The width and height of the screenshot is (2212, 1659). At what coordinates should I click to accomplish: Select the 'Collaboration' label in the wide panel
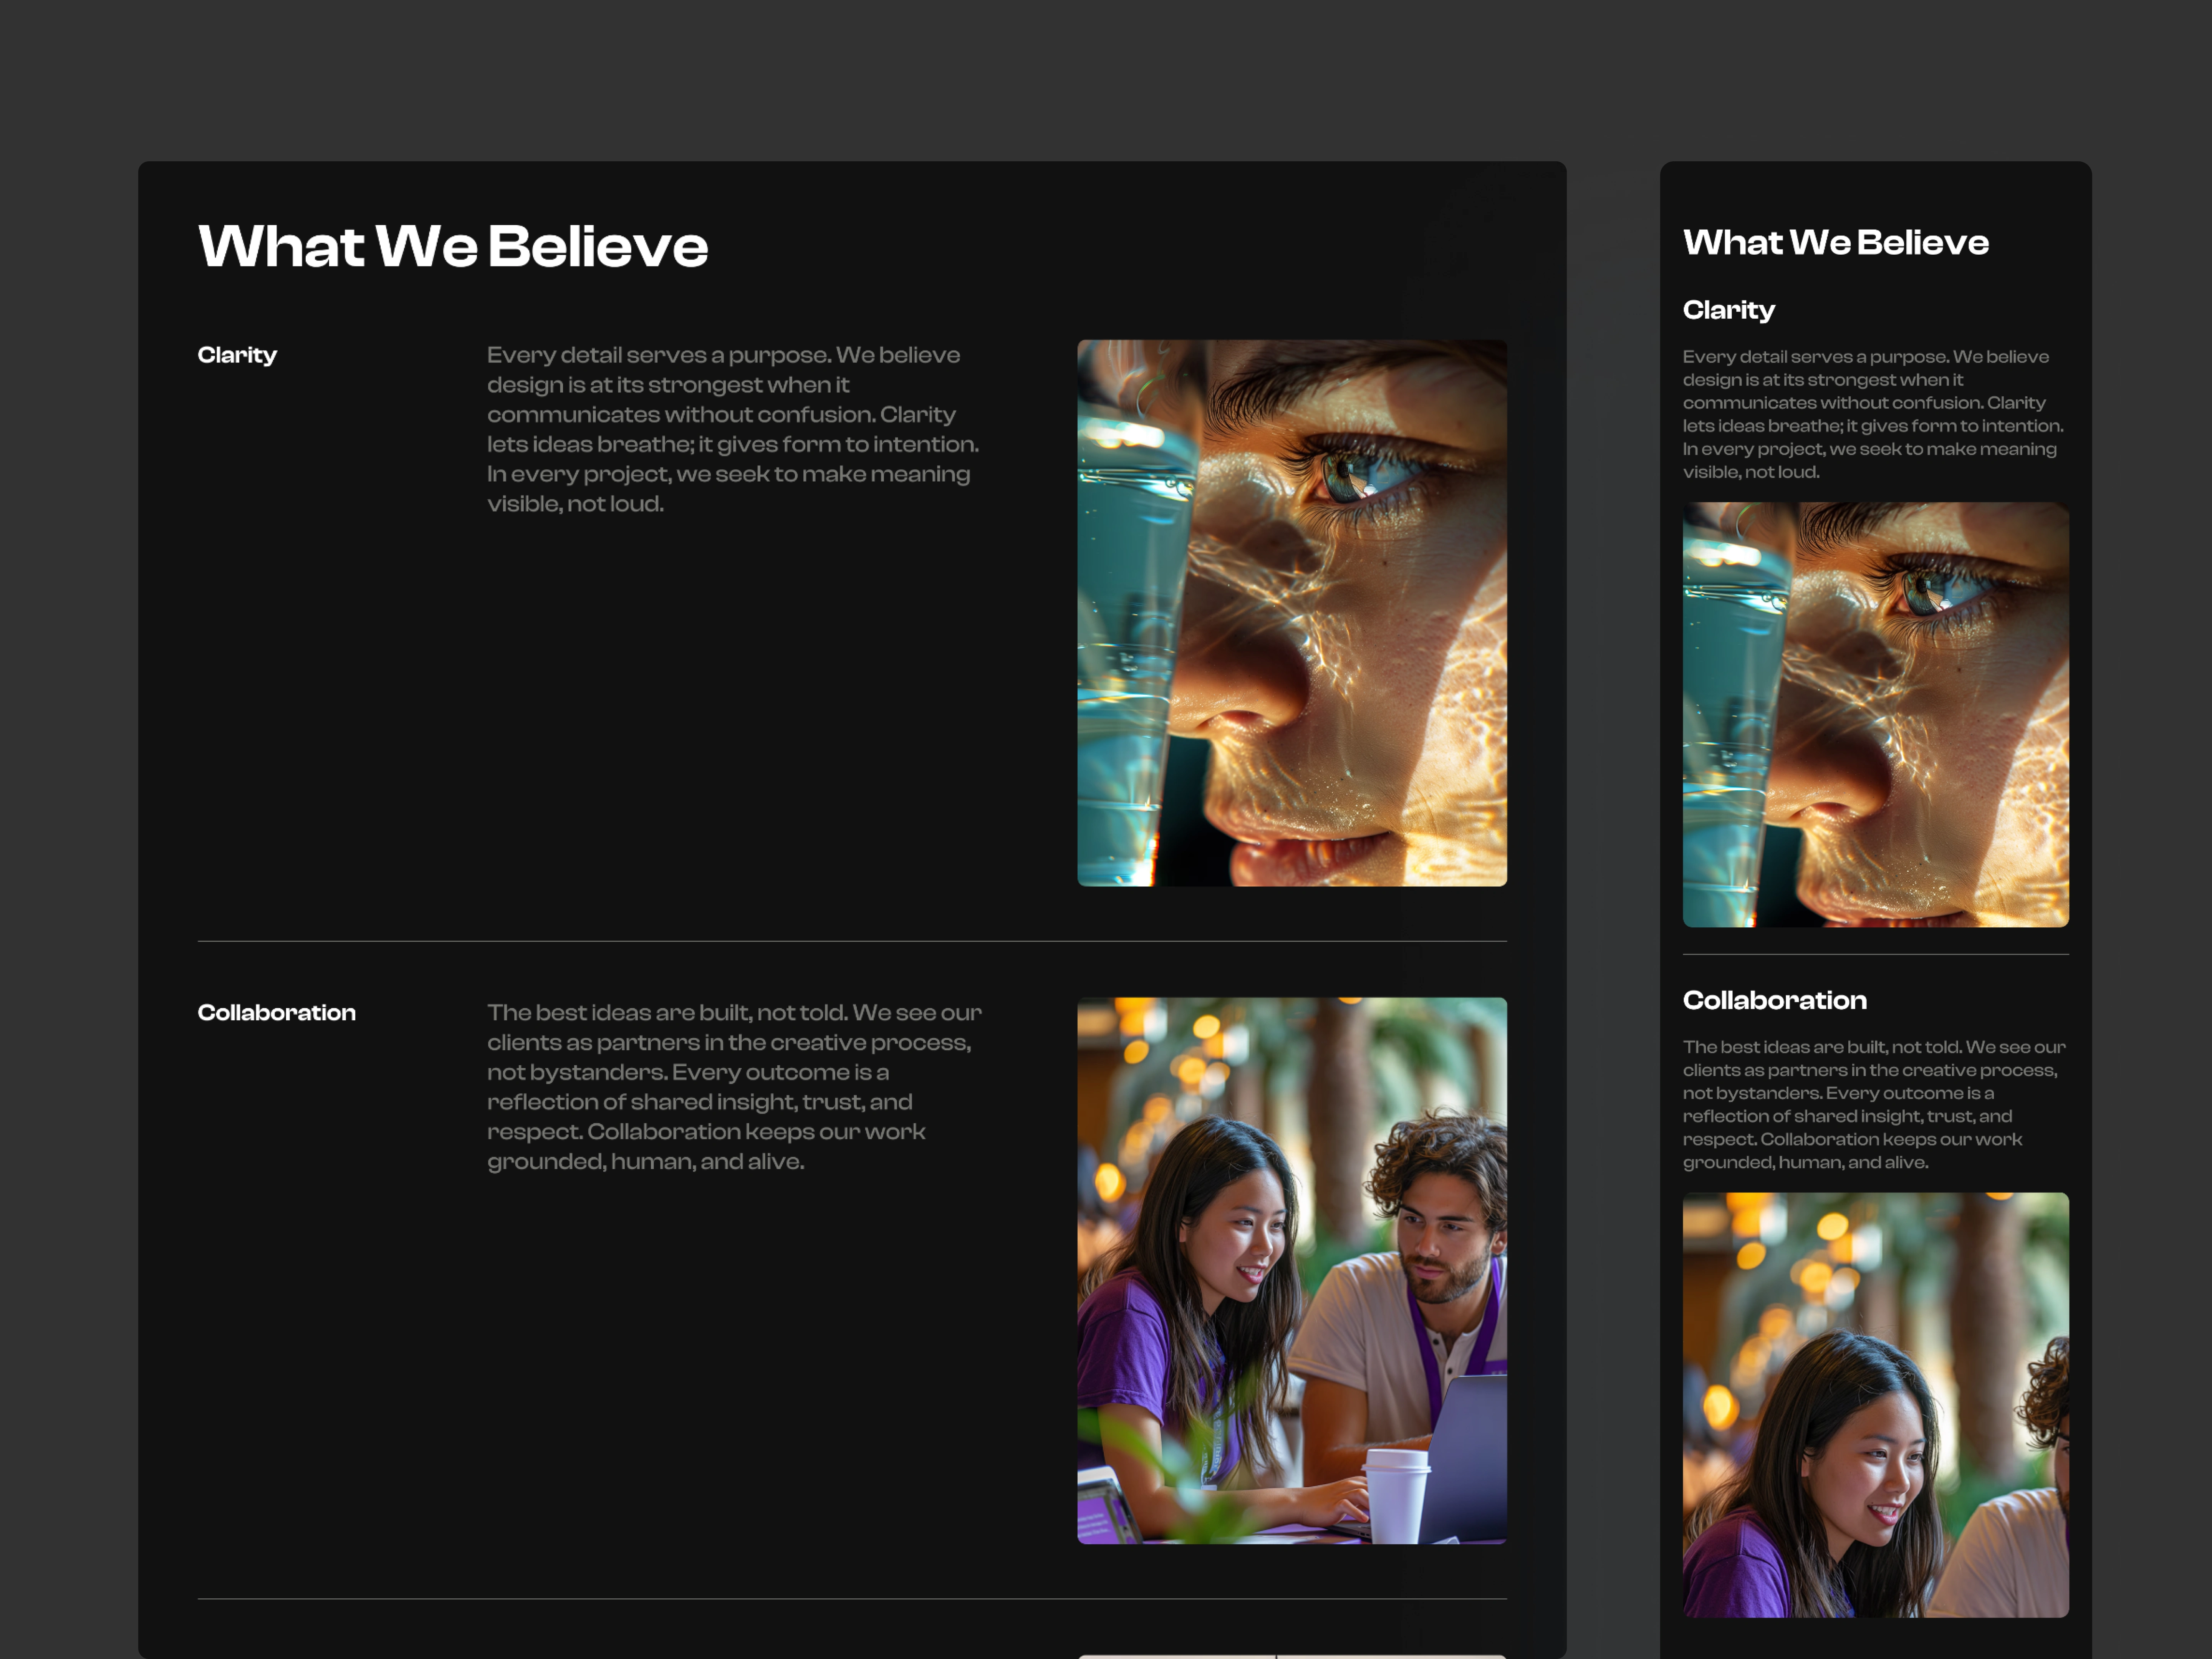click(x=276, y=1013)
